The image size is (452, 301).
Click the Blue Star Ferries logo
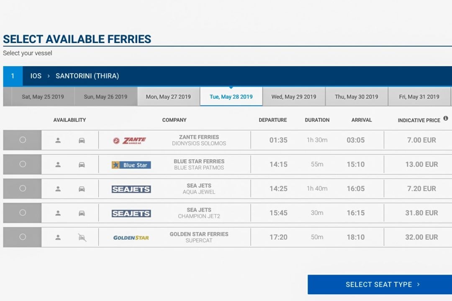(x=131, y=165)
